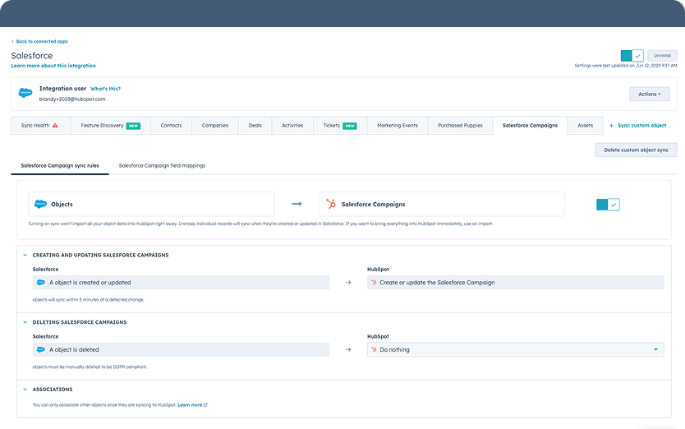
Task: Toggle the Salesforce integration switch near Uninstall
Action: tap(632, 56)
